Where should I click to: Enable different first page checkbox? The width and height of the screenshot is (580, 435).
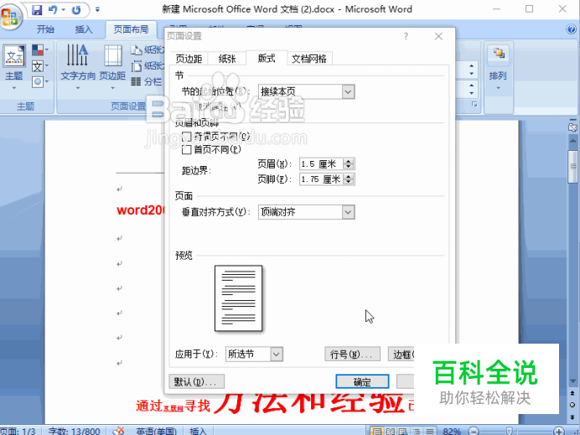187,149
